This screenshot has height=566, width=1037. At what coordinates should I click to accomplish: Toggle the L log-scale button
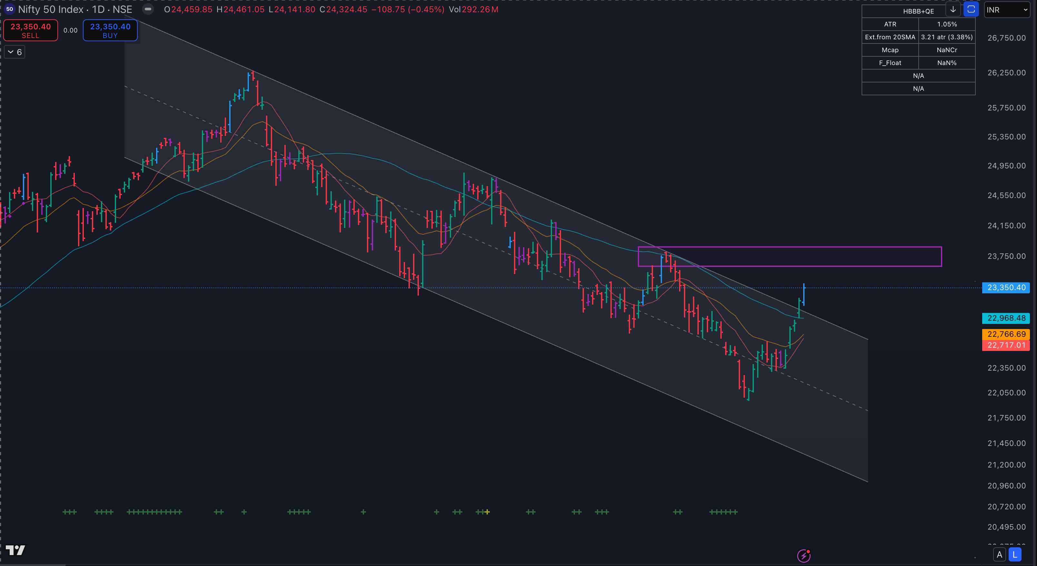[1015, 555]
